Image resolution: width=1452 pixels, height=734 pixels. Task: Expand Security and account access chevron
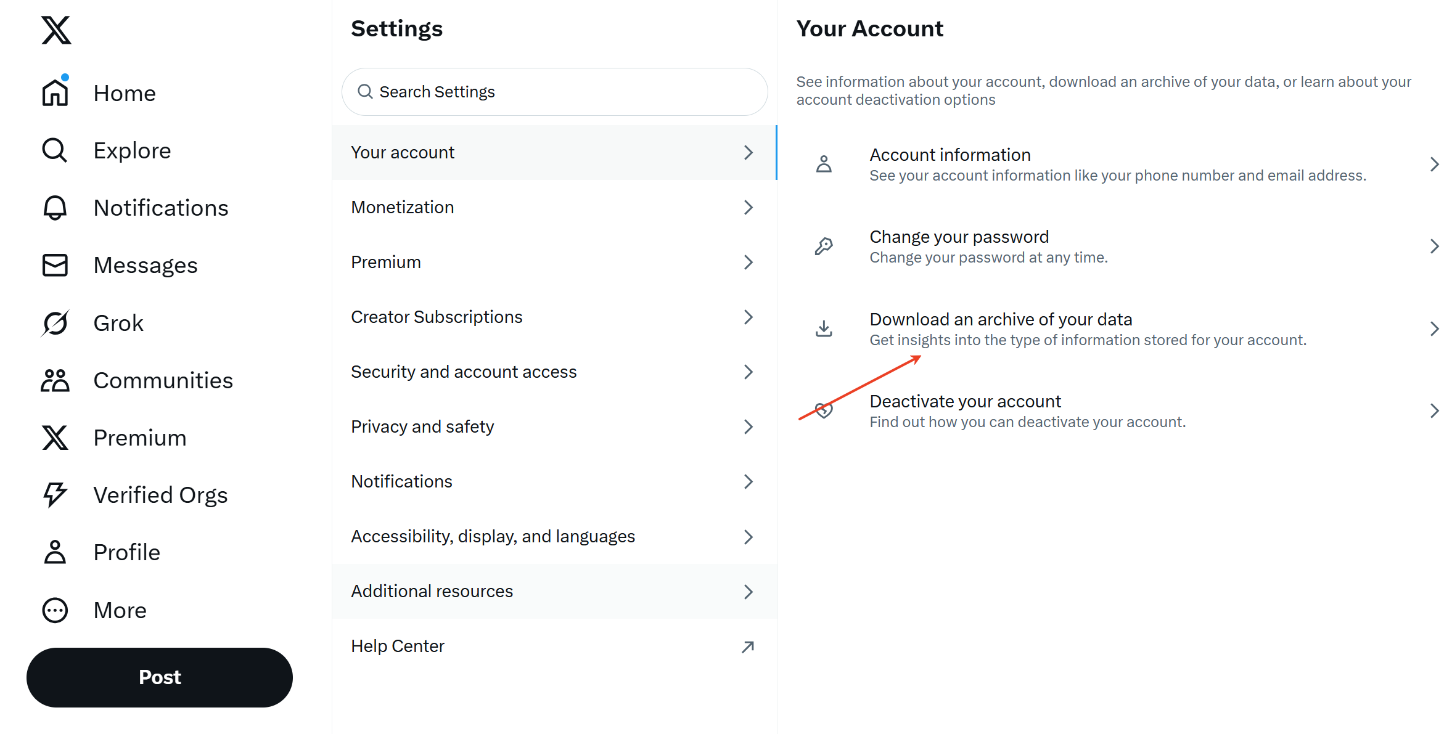(x=749, y=372)
